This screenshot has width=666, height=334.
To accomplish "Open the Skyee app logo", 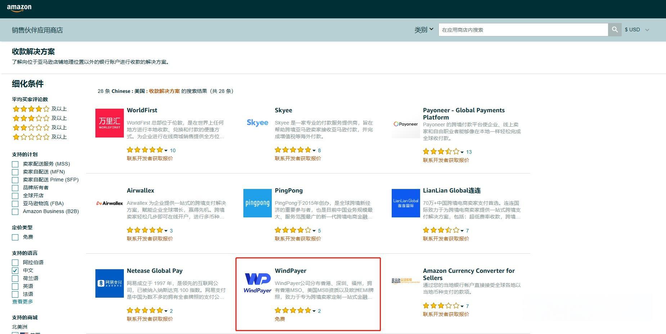I will [x=257, y=123].
